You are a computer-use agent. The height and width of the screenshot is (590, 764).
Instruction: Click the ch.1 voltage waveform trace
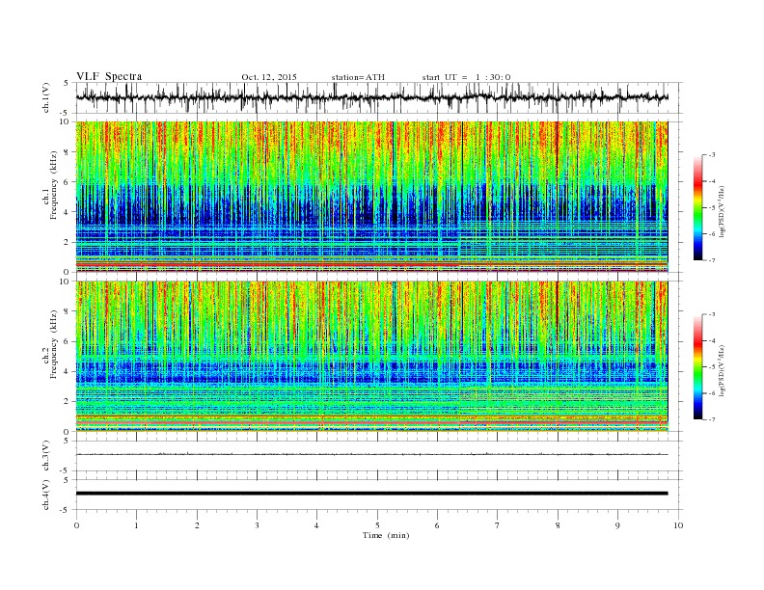click(371, 97)
